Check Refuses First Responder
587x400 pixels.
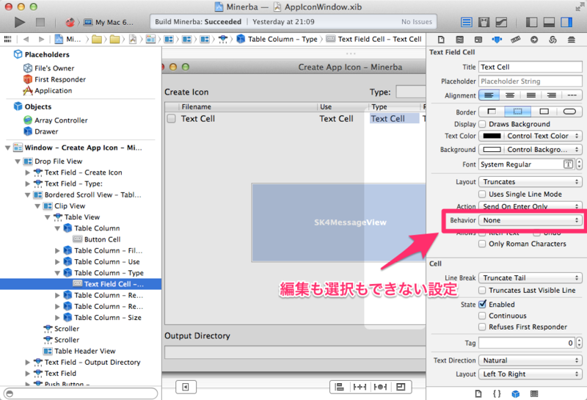pos(483,327)
